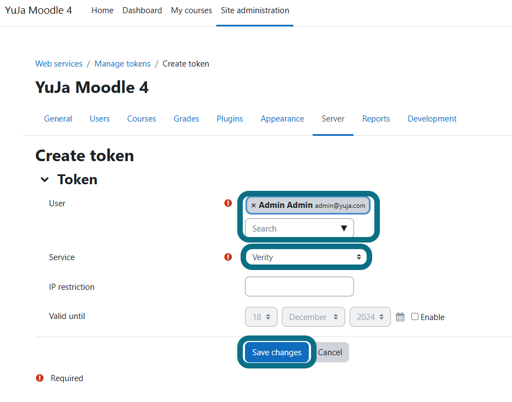Screen dimensions: 512x402
Task: Open the month dropdown showing December
Action: pos(313,317)
